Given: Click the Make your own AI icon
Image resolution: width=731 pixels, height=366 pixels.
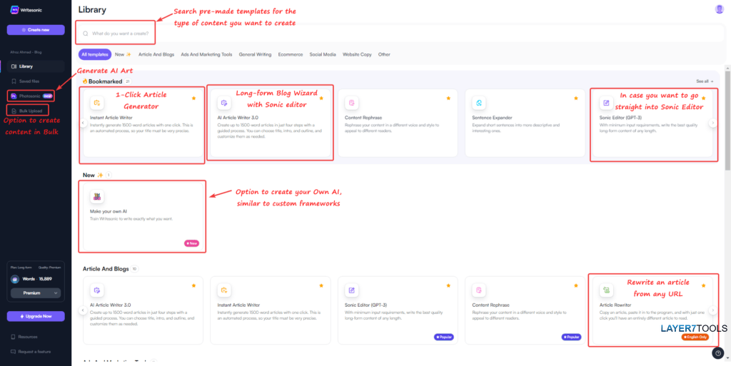Looking at the screenshot, I should pyautogui.click(x=97, y=196).
